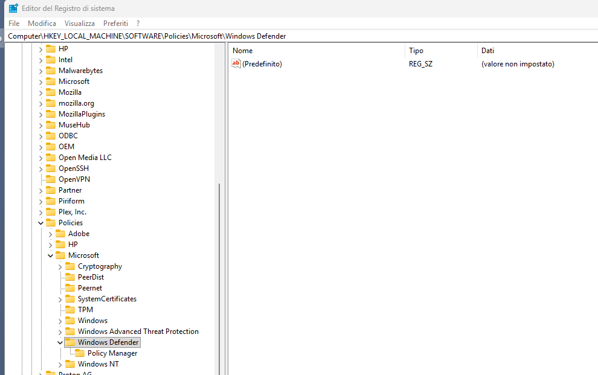Image resolution: width=598 pixels, height=375 pixels.
Task: Expand the OpenSSH key
Action: click(41, 169)
